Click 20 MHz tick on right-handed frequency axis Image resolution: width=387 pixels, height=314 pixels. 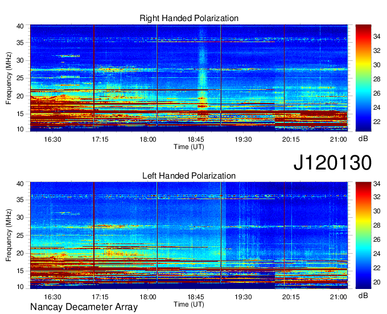pyautogui.click(x=20, y=96)
